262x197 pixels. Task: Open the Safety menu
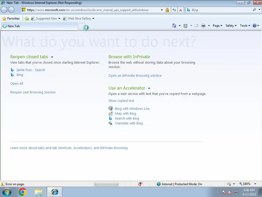(x=231, y=26)
